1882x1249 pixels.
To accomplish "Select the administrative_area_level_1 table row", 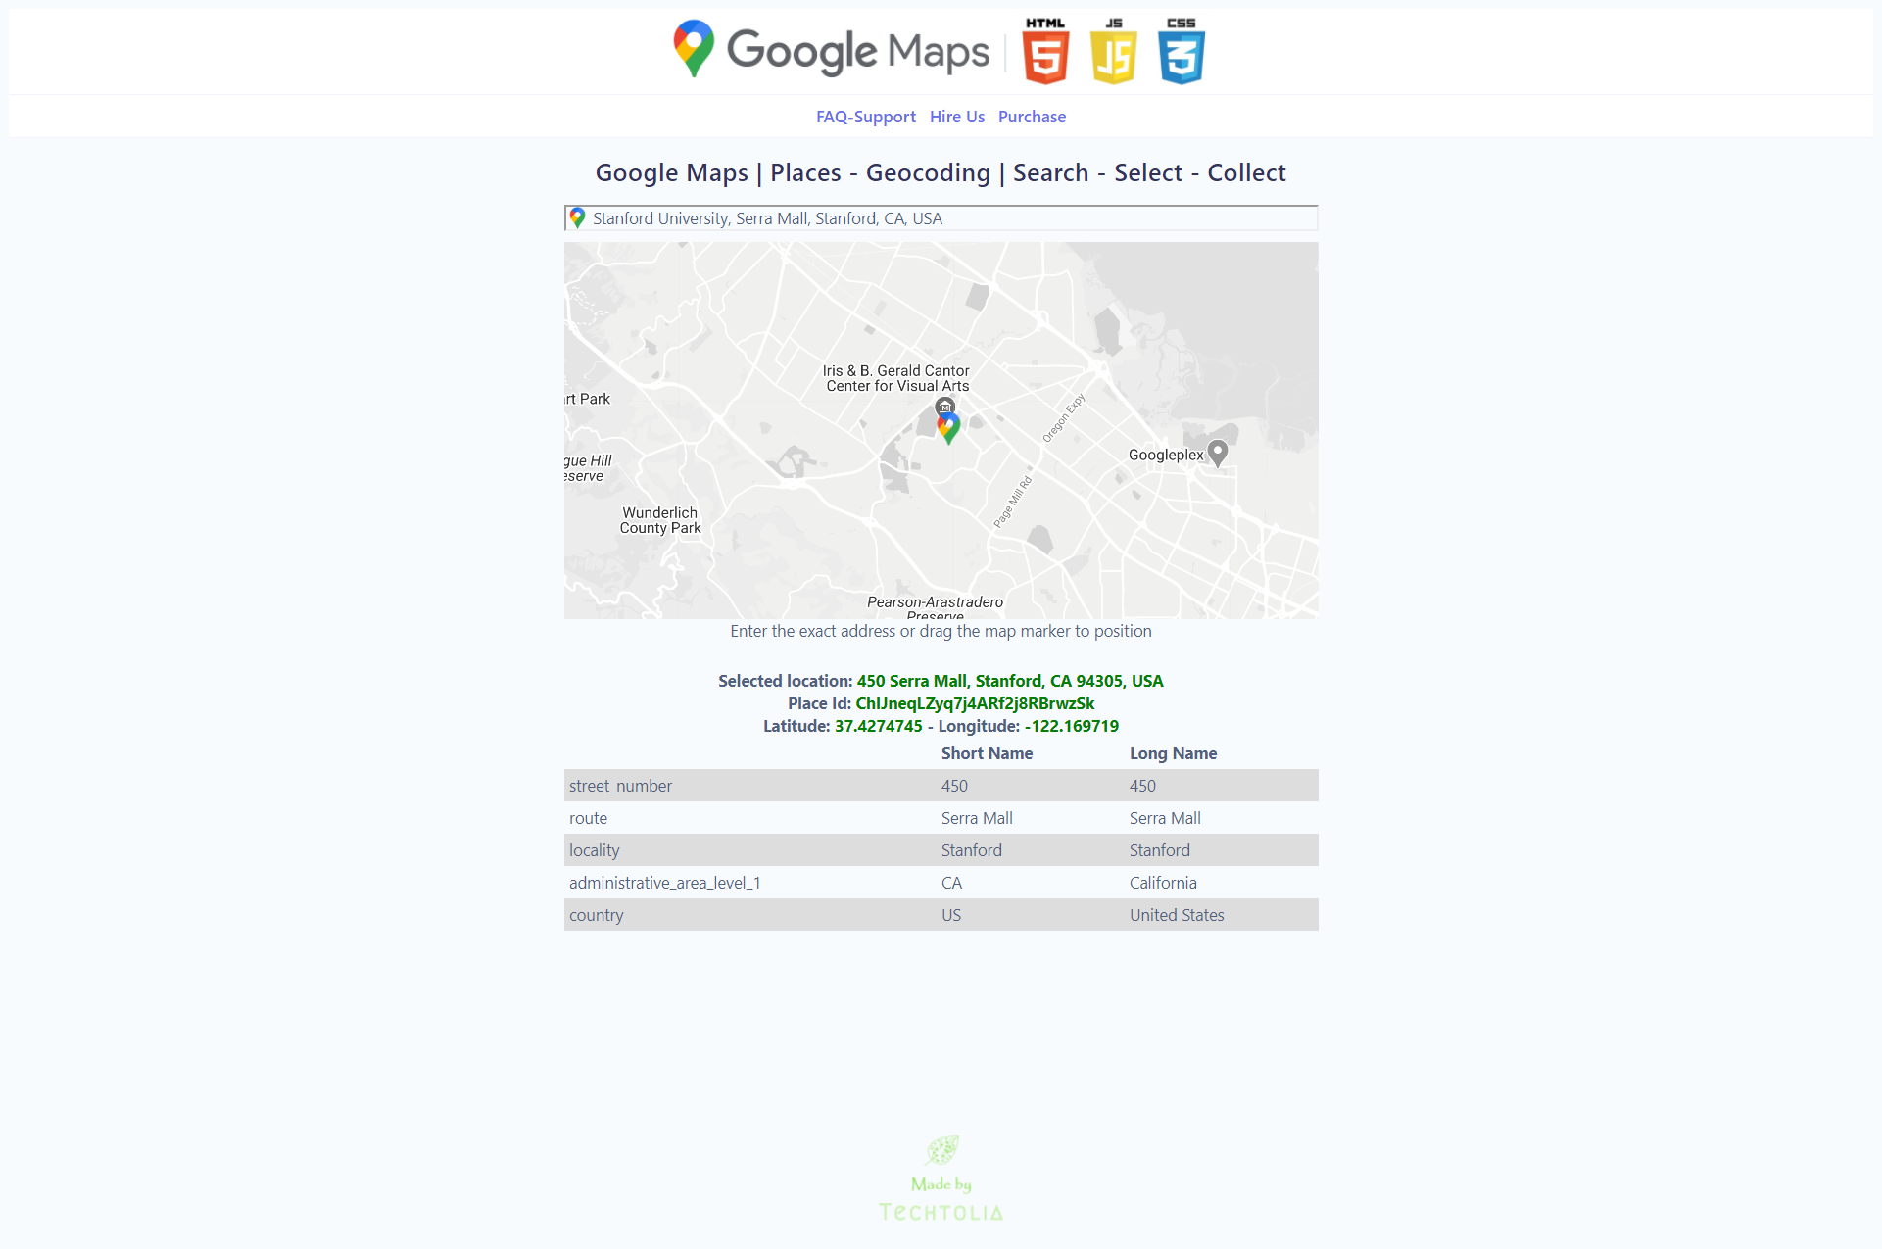I will coord(941,883).
